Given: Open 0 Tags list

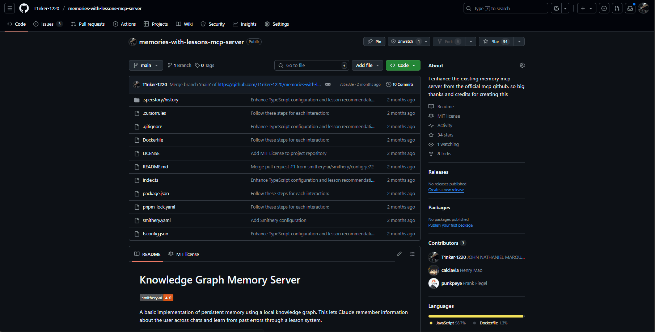Looking at the screenshot, I should pyautogui.click(x=204, y=66).
